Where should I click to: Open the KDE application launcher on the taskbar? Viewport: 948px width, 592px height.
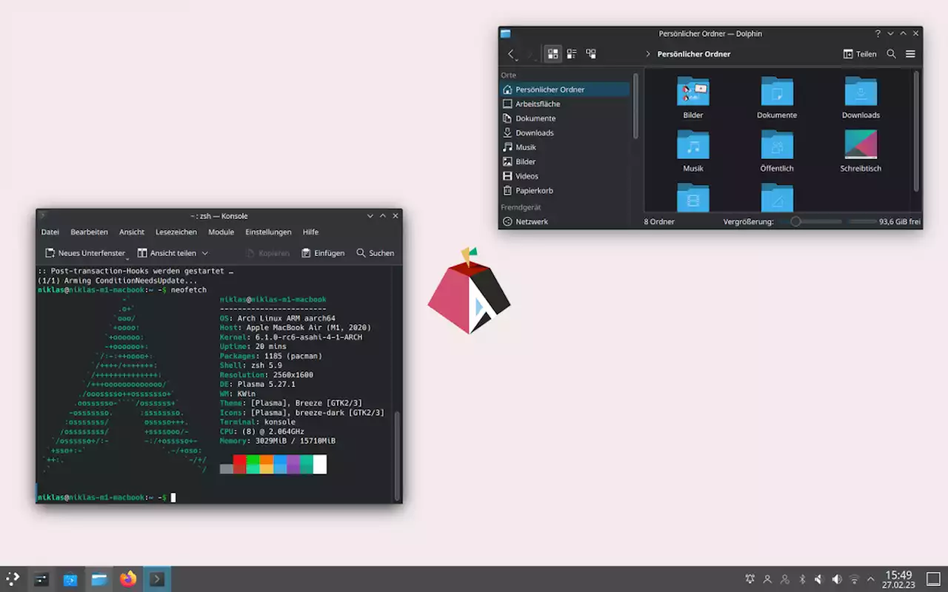coord(13,579)
